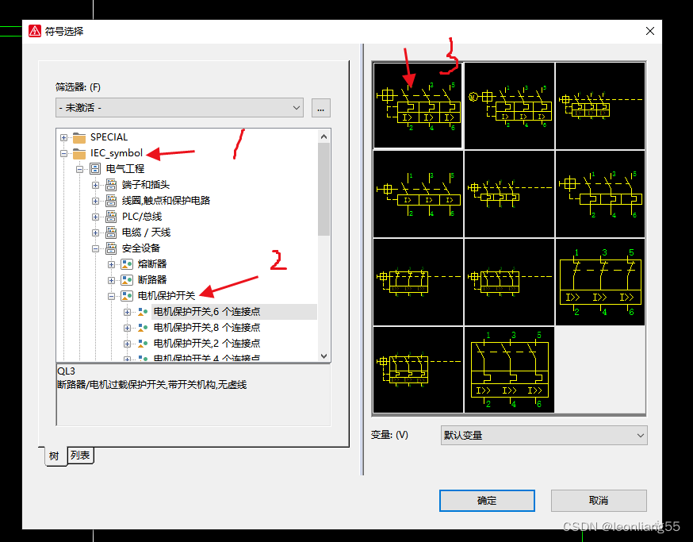Click the SPECIAL folder icon
The width and height of the screenshot is (693, 542).
[79, 137]
